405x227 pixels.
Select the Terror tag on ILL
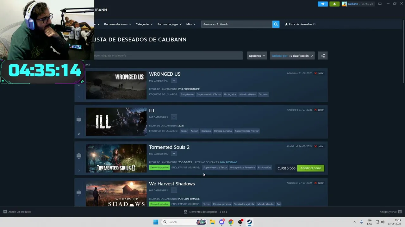pos(184,131)
